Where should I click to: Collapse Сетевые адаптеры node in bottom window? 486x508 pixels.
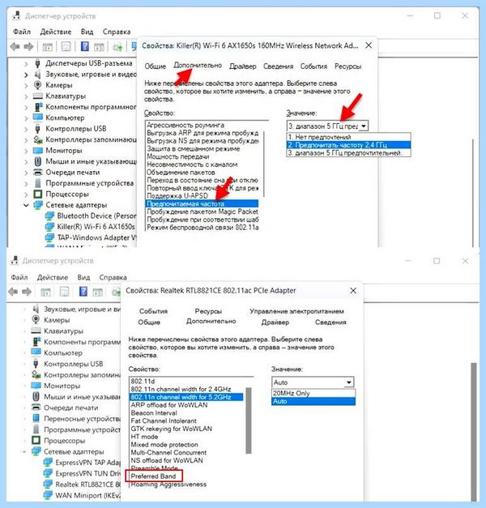click(24, 451)
